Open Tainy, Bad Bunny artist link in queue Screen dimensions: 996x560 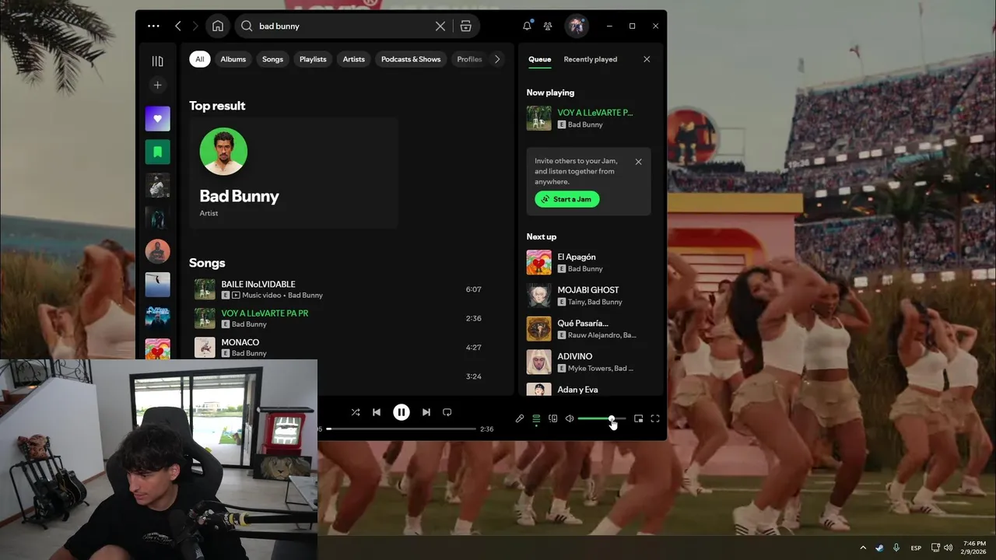click(x=595, y=302)
